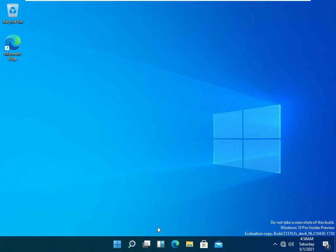Screen dimensions: 336x252
Task: Launch Microsoft Edge from taskbar
Action: point(175,244)
